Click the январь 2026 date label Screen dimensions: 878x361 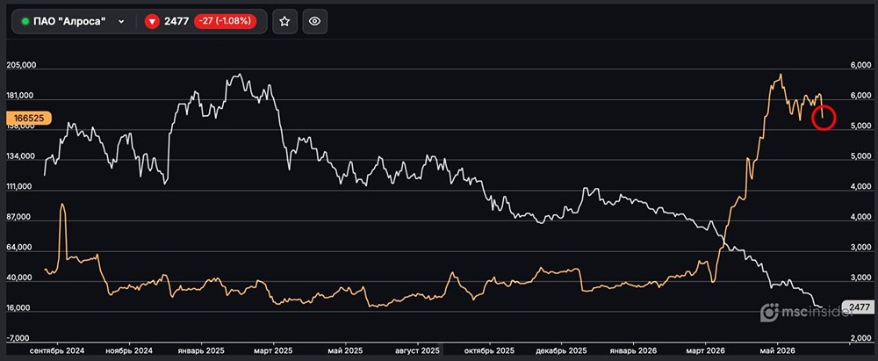pos(633,351)
